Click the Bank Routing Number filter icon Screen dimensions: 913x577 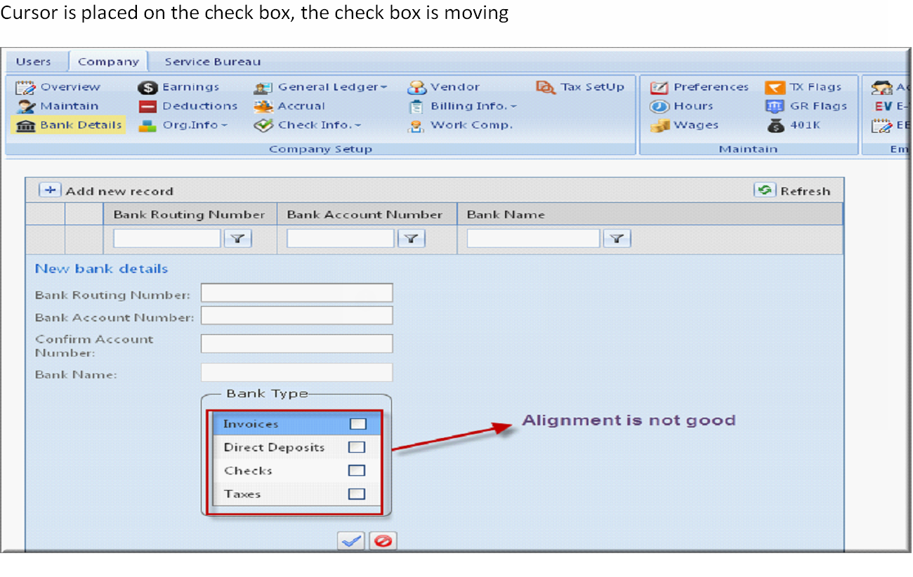pyautogui.click(x=238, y=239)
